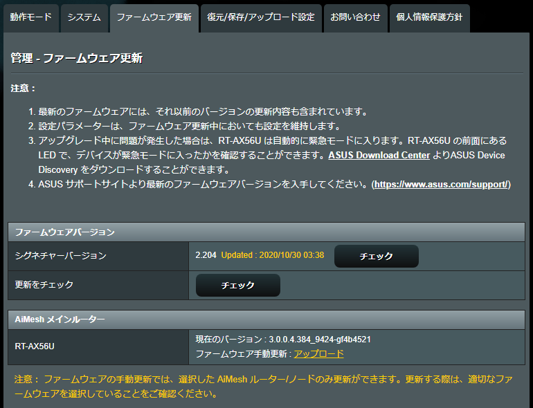Click the ファームウェアバージョン section header
The image size is (533, 408).
click(x=65, y=232)
